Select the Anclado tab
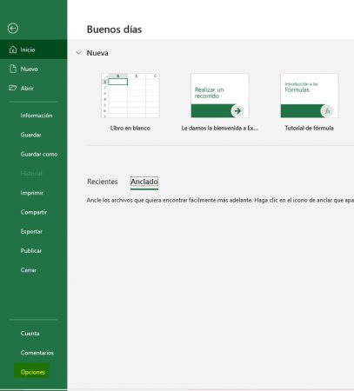Image resolution: width=354 pixels, height=391 pixels. click(x=144, y=182)
